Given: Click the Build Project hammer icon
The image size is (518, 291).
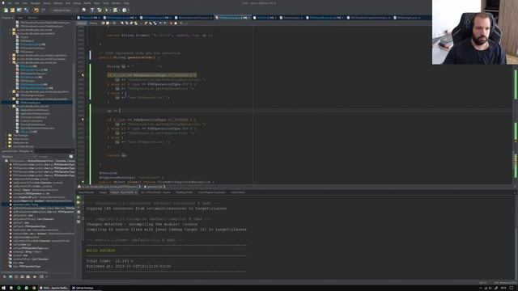Looking at the screenshot, I should pos(92,11).
